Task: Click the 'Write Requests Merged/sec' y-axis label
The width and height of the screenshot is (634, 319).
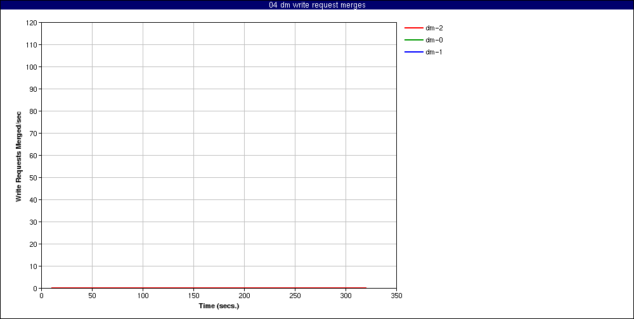Action: 19,156
